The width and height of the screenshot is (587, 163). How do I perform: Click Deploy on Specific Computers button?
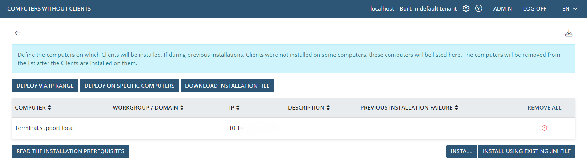click(129, 86)
